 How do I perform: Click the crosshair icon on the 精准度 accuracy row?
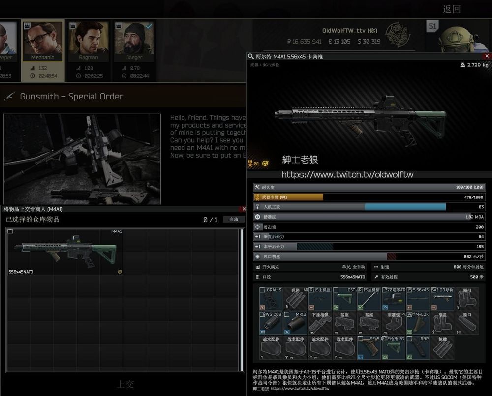[256, 217]
